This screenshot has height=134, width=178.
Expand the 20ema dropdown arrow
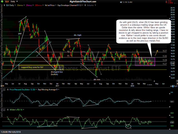tap(33, 5)
